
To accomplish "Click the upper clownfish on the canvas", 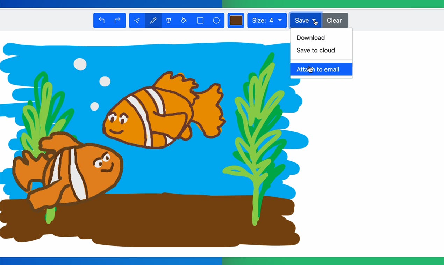I will coord(164,111).
